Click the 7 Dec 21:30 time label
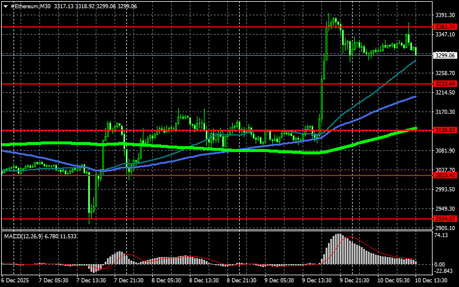The image size is (459, 287). [129, 281]
